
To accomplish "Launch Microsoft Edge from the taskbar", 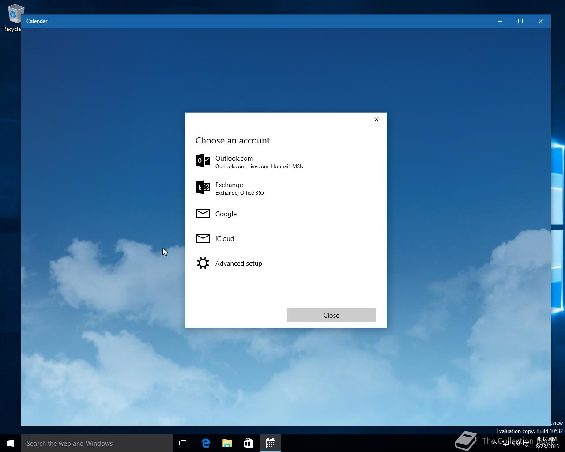I will tap(206, 443).
